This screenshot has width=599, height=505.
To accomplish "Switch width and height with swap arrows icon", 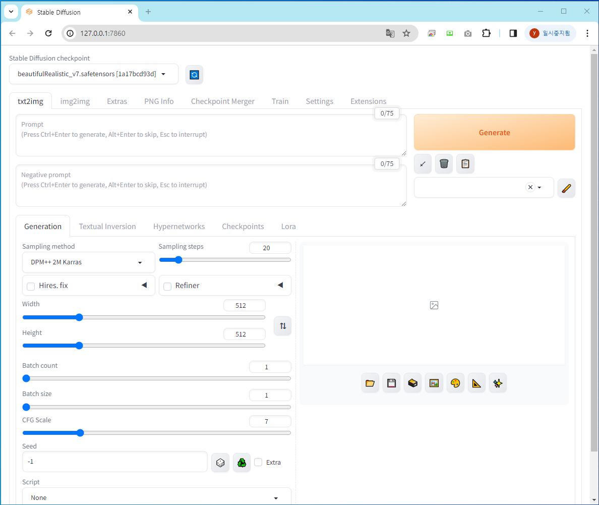I will coord(283,326).
